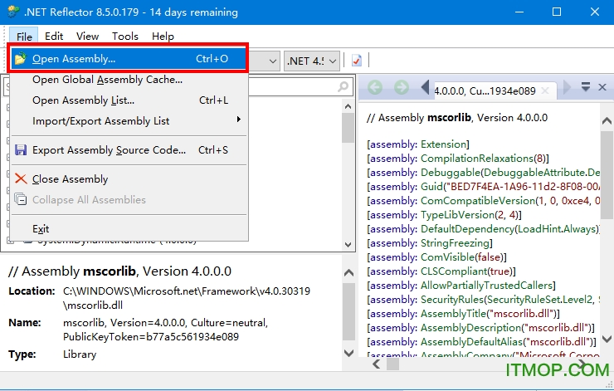Screen dimensions: 614x391
Task: Click the green forward navigation arrow
Action: [402, 87]
